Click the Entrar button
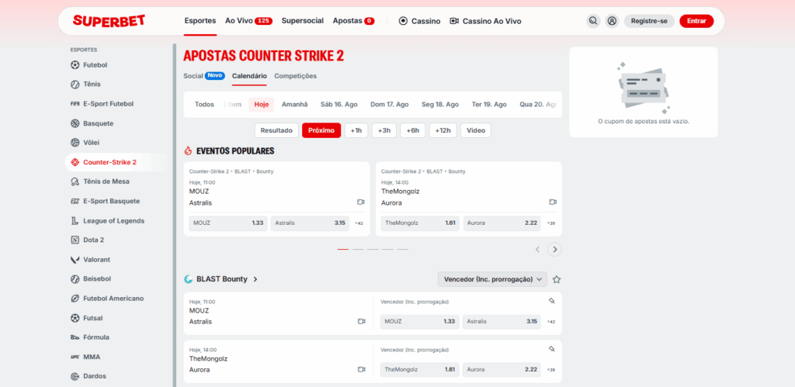 click(696, 21)
